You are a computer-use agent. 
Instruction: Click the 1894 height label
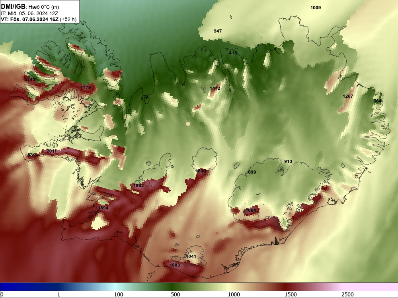[103, 208]
